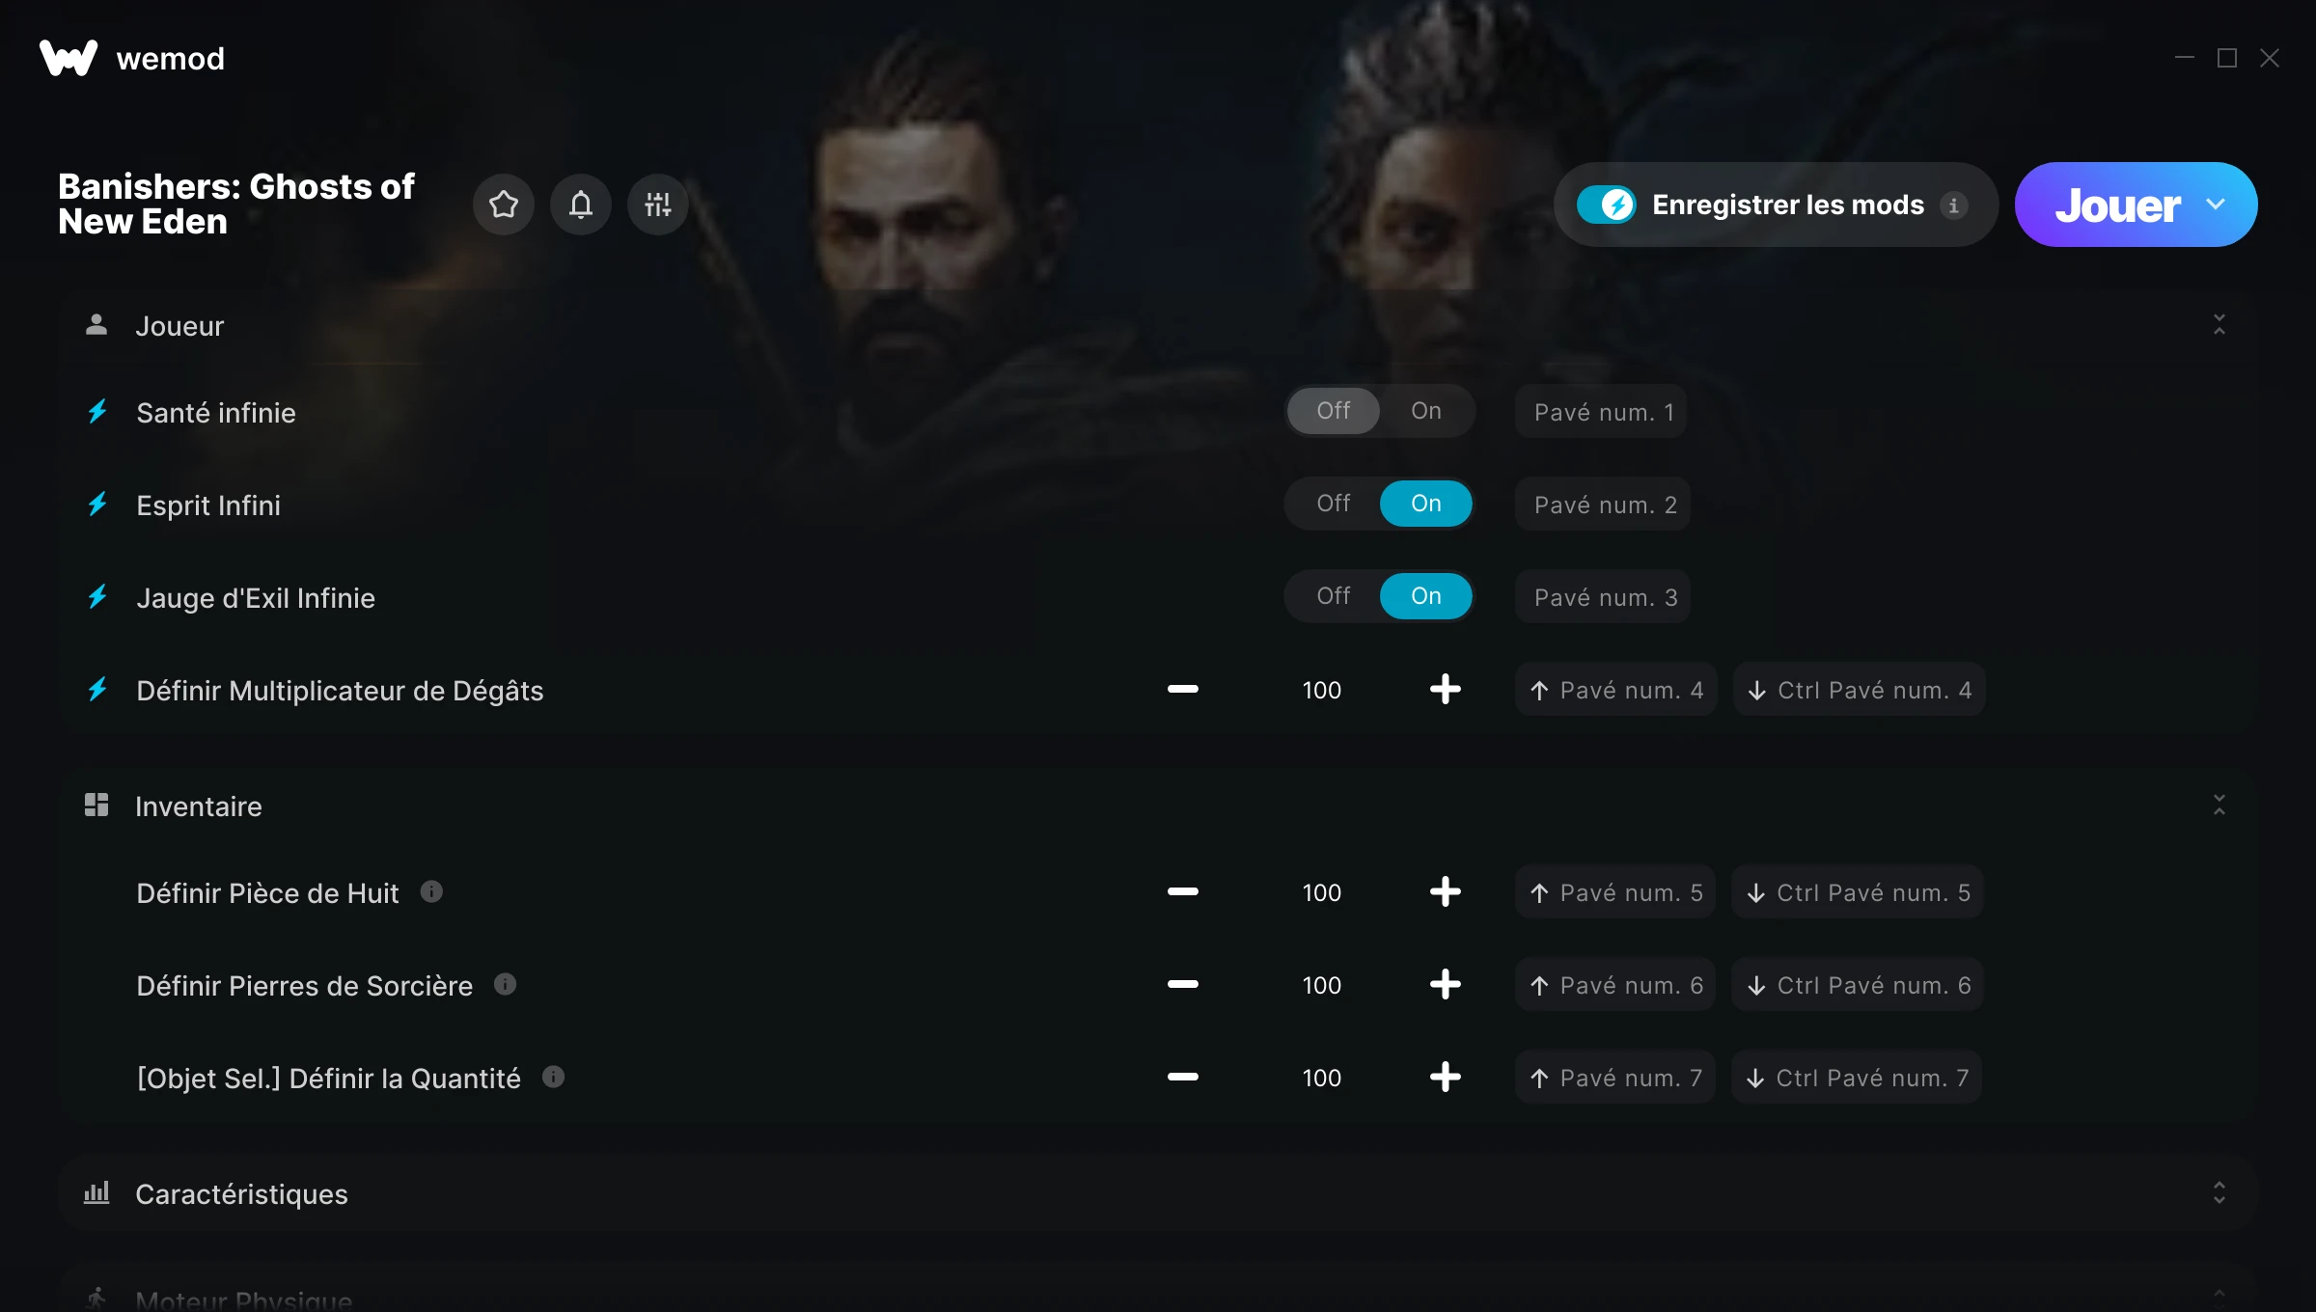Open the Jouer dropdown arrow
The height and width of the screenshot is (1312, 2316).
pos(2216,205)
